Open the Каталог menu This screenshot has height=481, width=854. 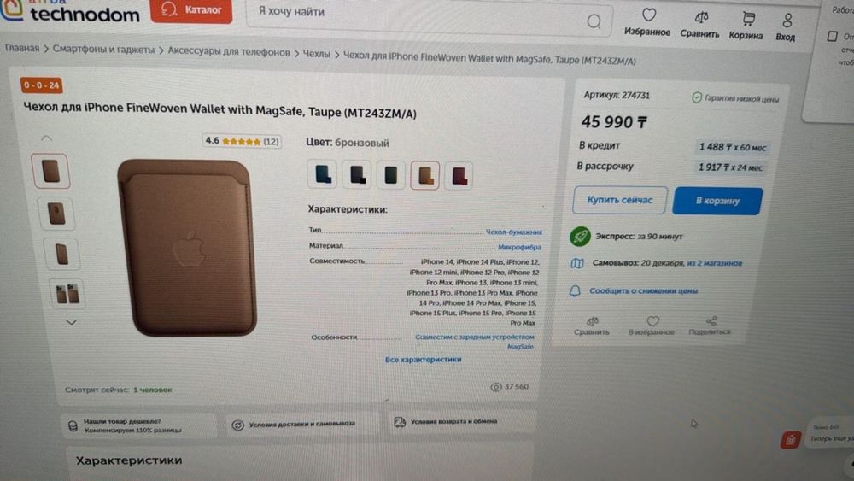(191, 10)
